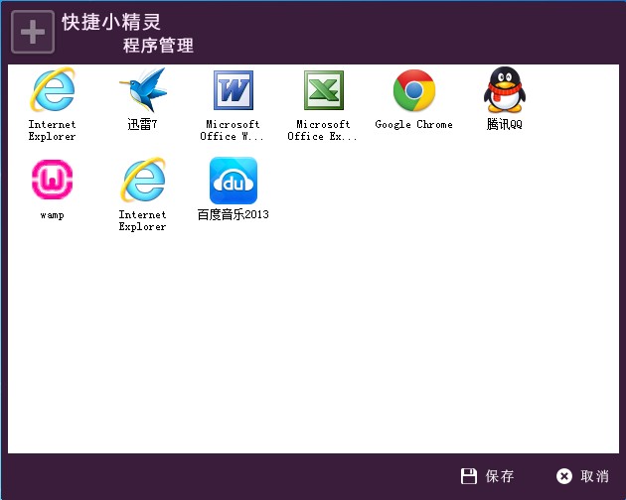Click the 快捷小精灵 title text
Viewport: 626px width, 500px height.
[x=110, y=22]
